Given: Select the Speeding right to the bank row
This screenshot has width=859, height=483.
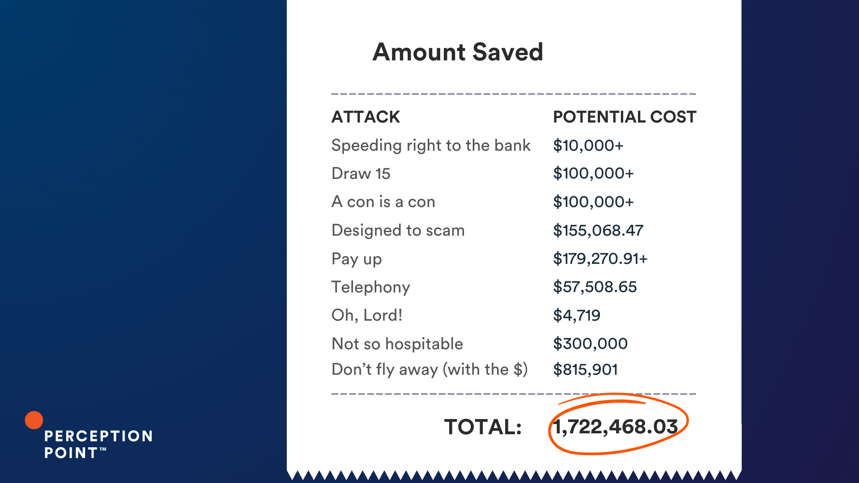Looking at the screenshot, I should click(x=477, y=146).
